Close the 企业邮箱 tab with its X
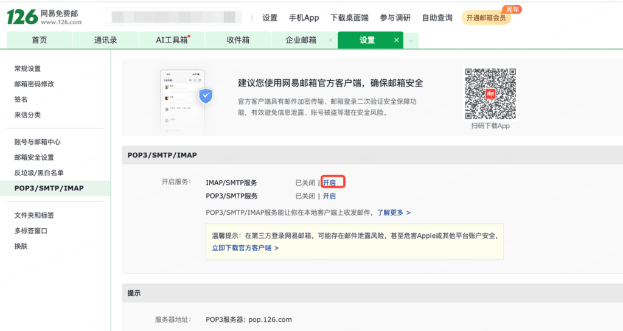Screen dimensions: 623x331 tap(330, 40)
